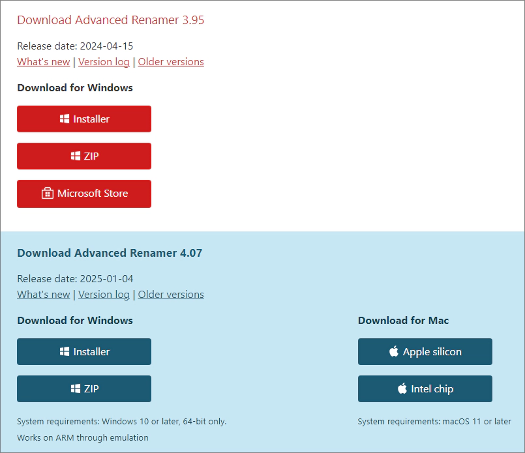Open the red What's new link for 3.95
Screen dimensions: 525x453
[44, 62]
